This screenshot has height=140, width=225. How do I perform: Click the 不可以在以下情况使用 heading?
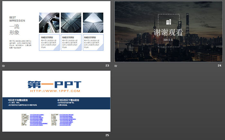pos(68,100)
